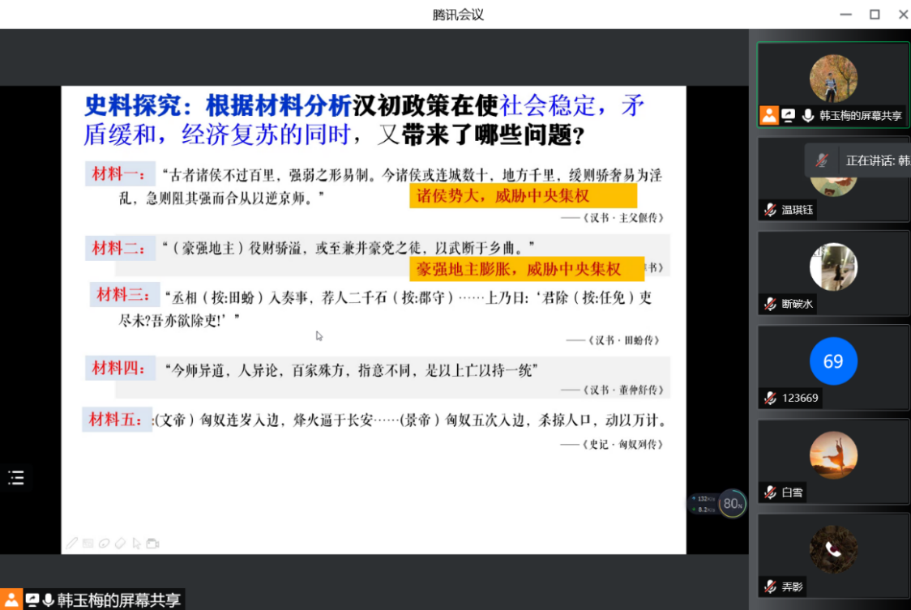Select the laser pointer oval tool
This screenshot has width=911, height=610.
pos(104,543)
